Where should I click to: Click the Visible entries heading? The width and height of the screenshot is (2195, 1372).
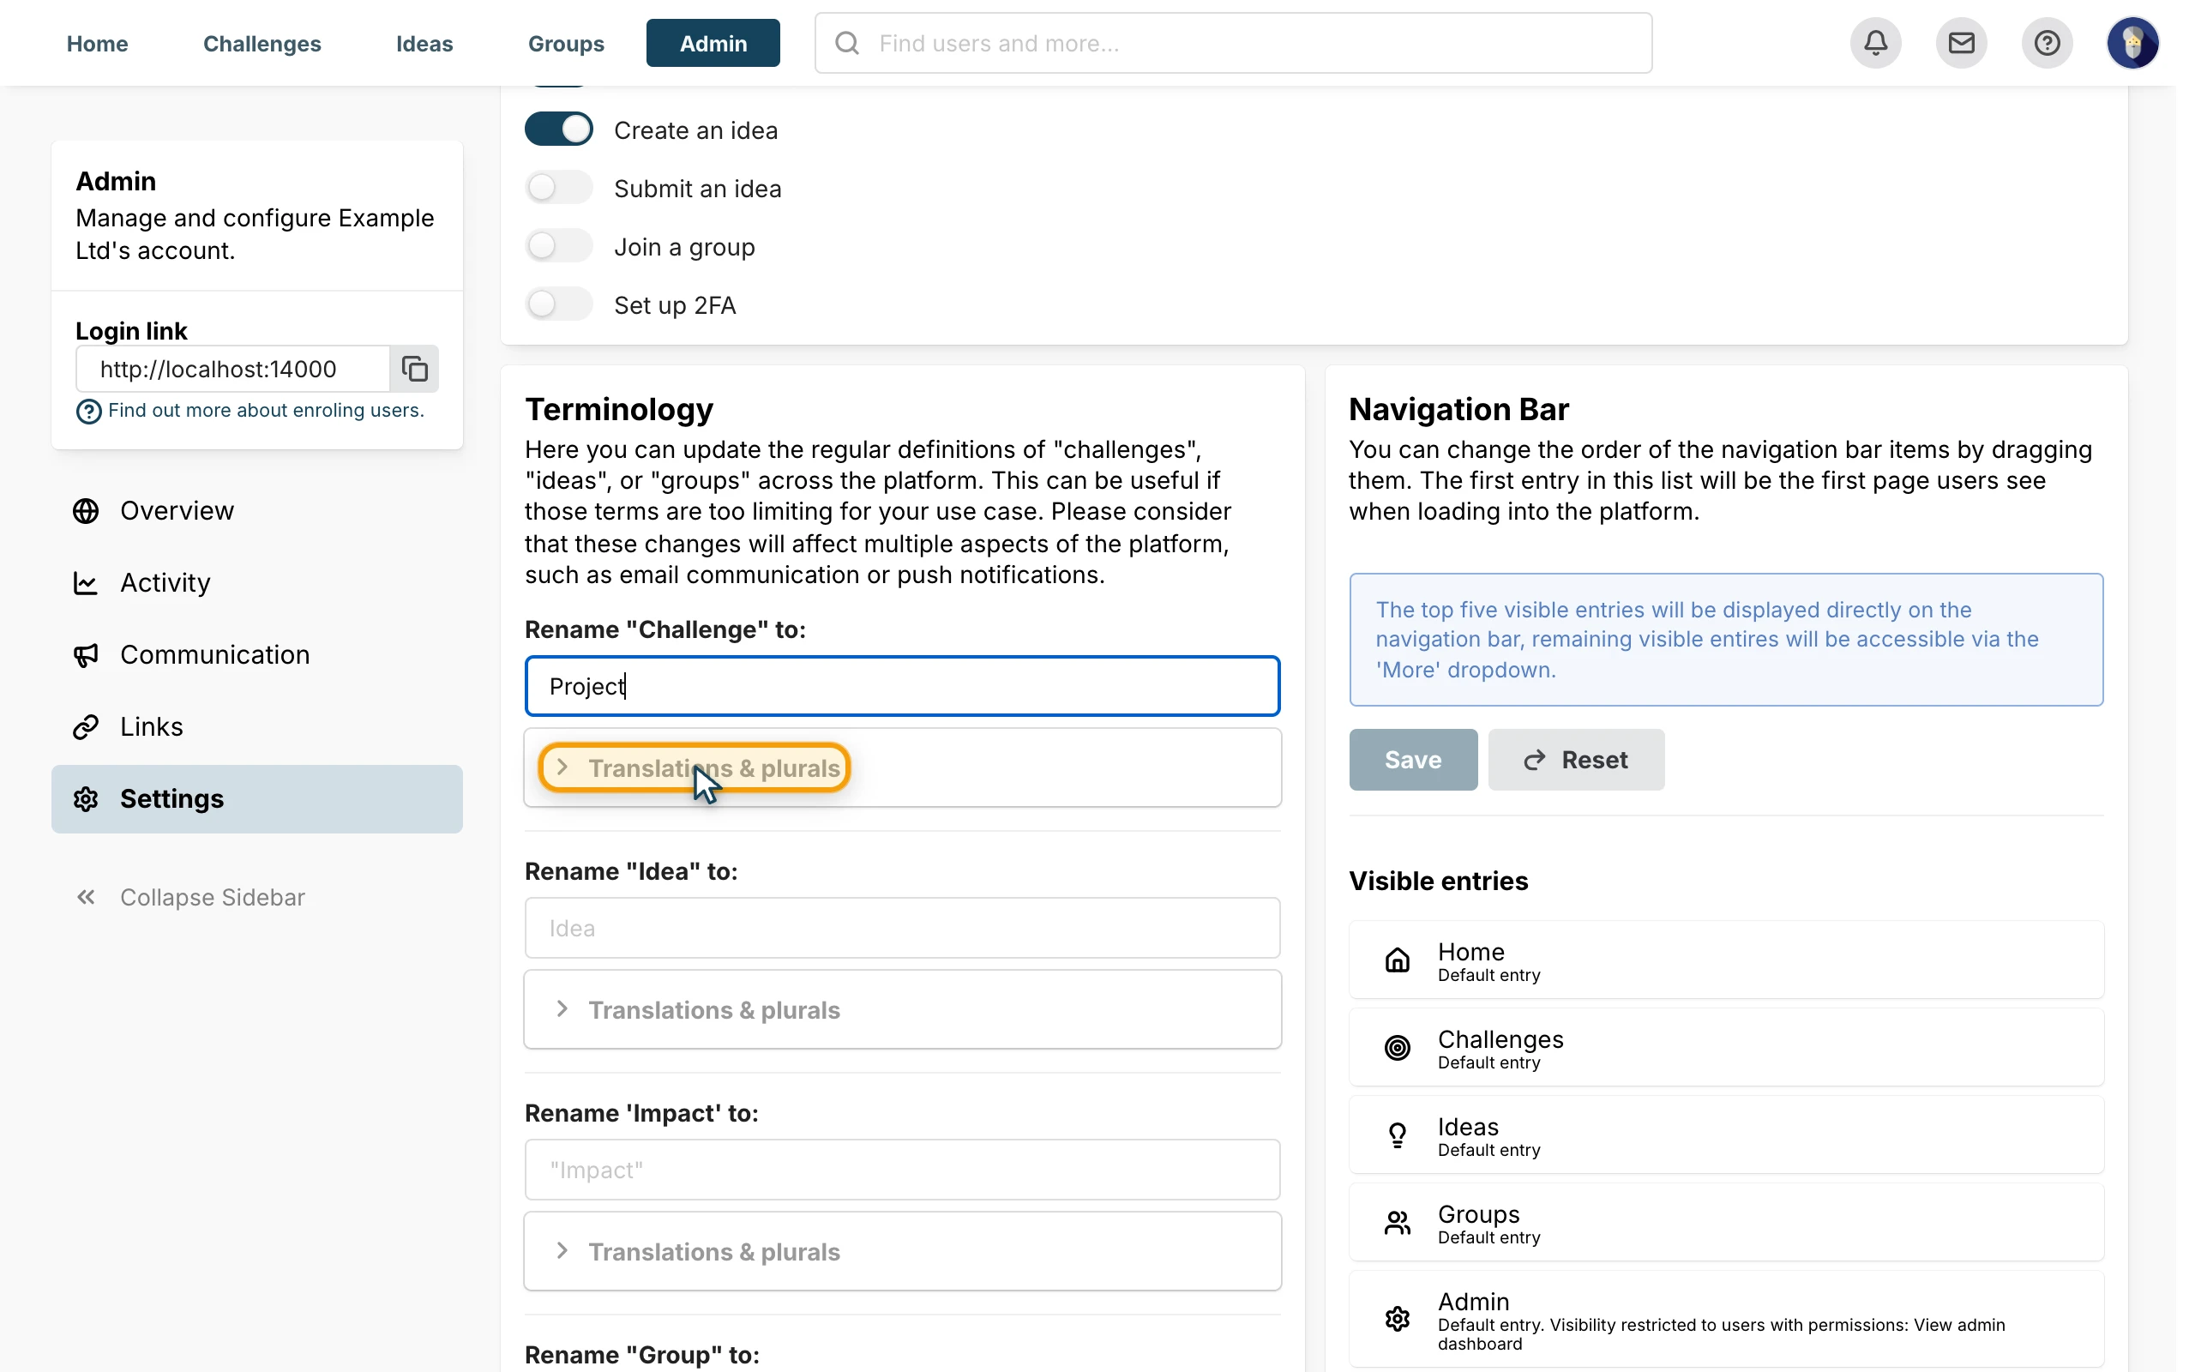(1439, 882)
